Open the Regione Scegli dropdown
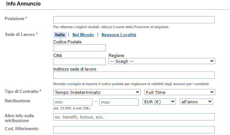230x135 pixels. click(x=162, y=61)
